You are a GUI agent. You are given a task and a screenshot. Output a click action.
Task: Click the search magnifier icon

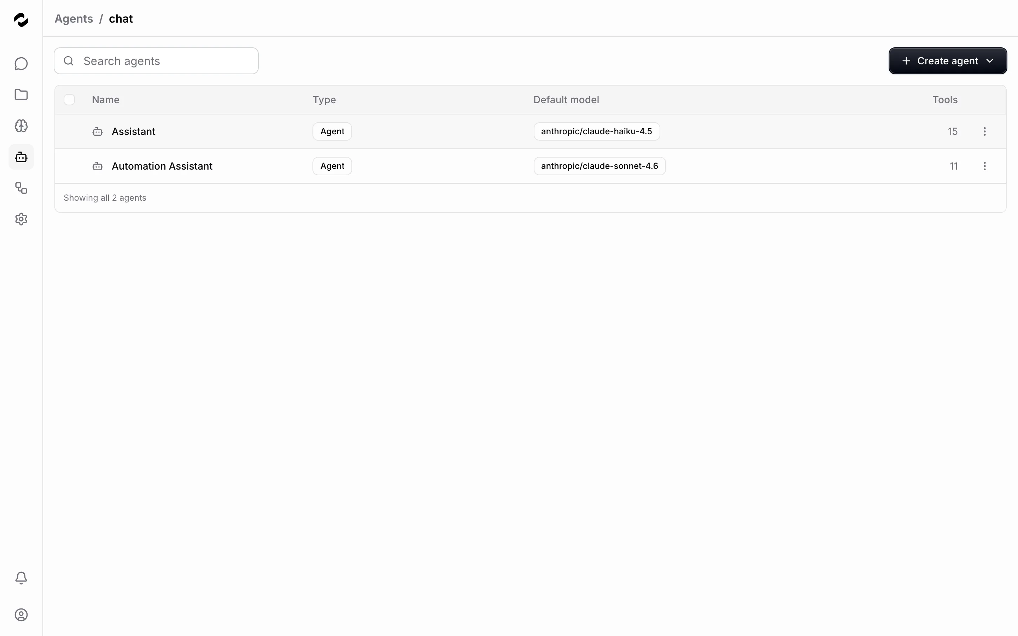point(69,61)
